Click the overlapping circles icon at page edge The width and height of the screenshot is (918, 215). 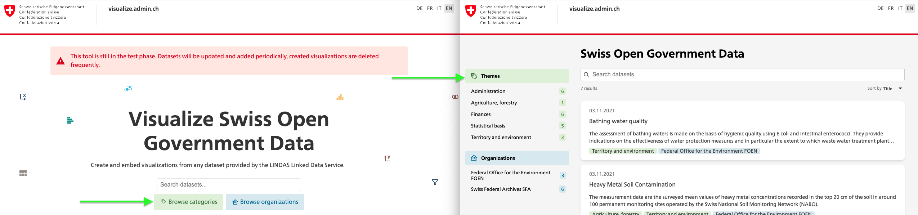pos(455,97)
